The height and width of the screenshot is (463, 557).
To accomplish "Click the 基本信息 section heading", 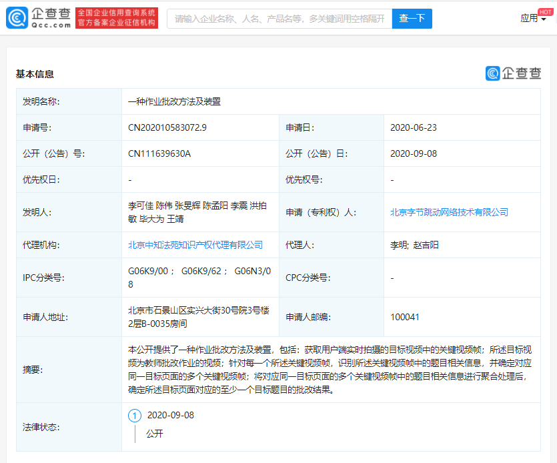I will [x=35, y=74].
